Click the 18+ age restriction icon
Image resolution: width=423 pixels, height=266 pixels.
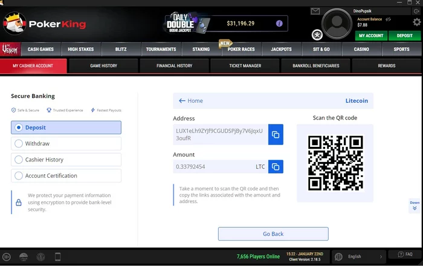(7, 257)
